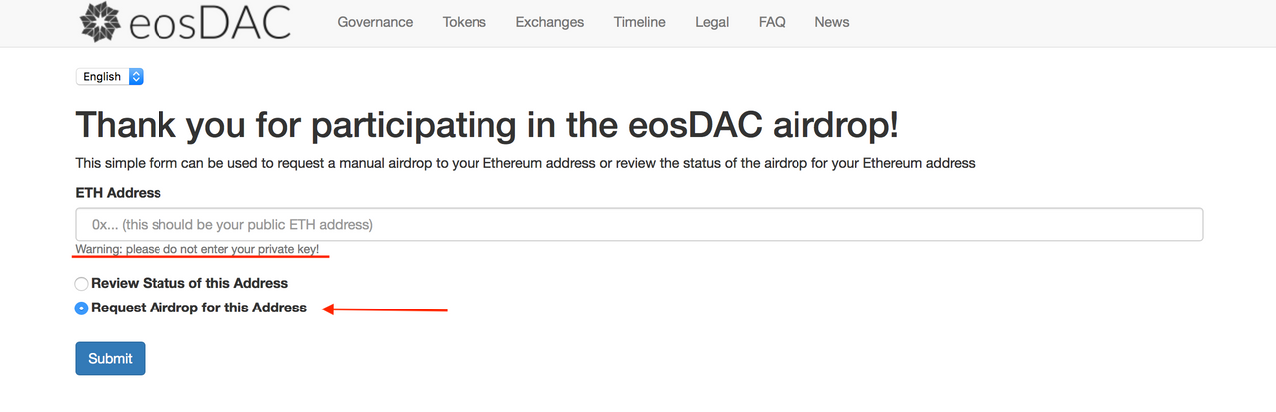Open the Legal page link
The image size is (1276, 412).
click(712, 22)
